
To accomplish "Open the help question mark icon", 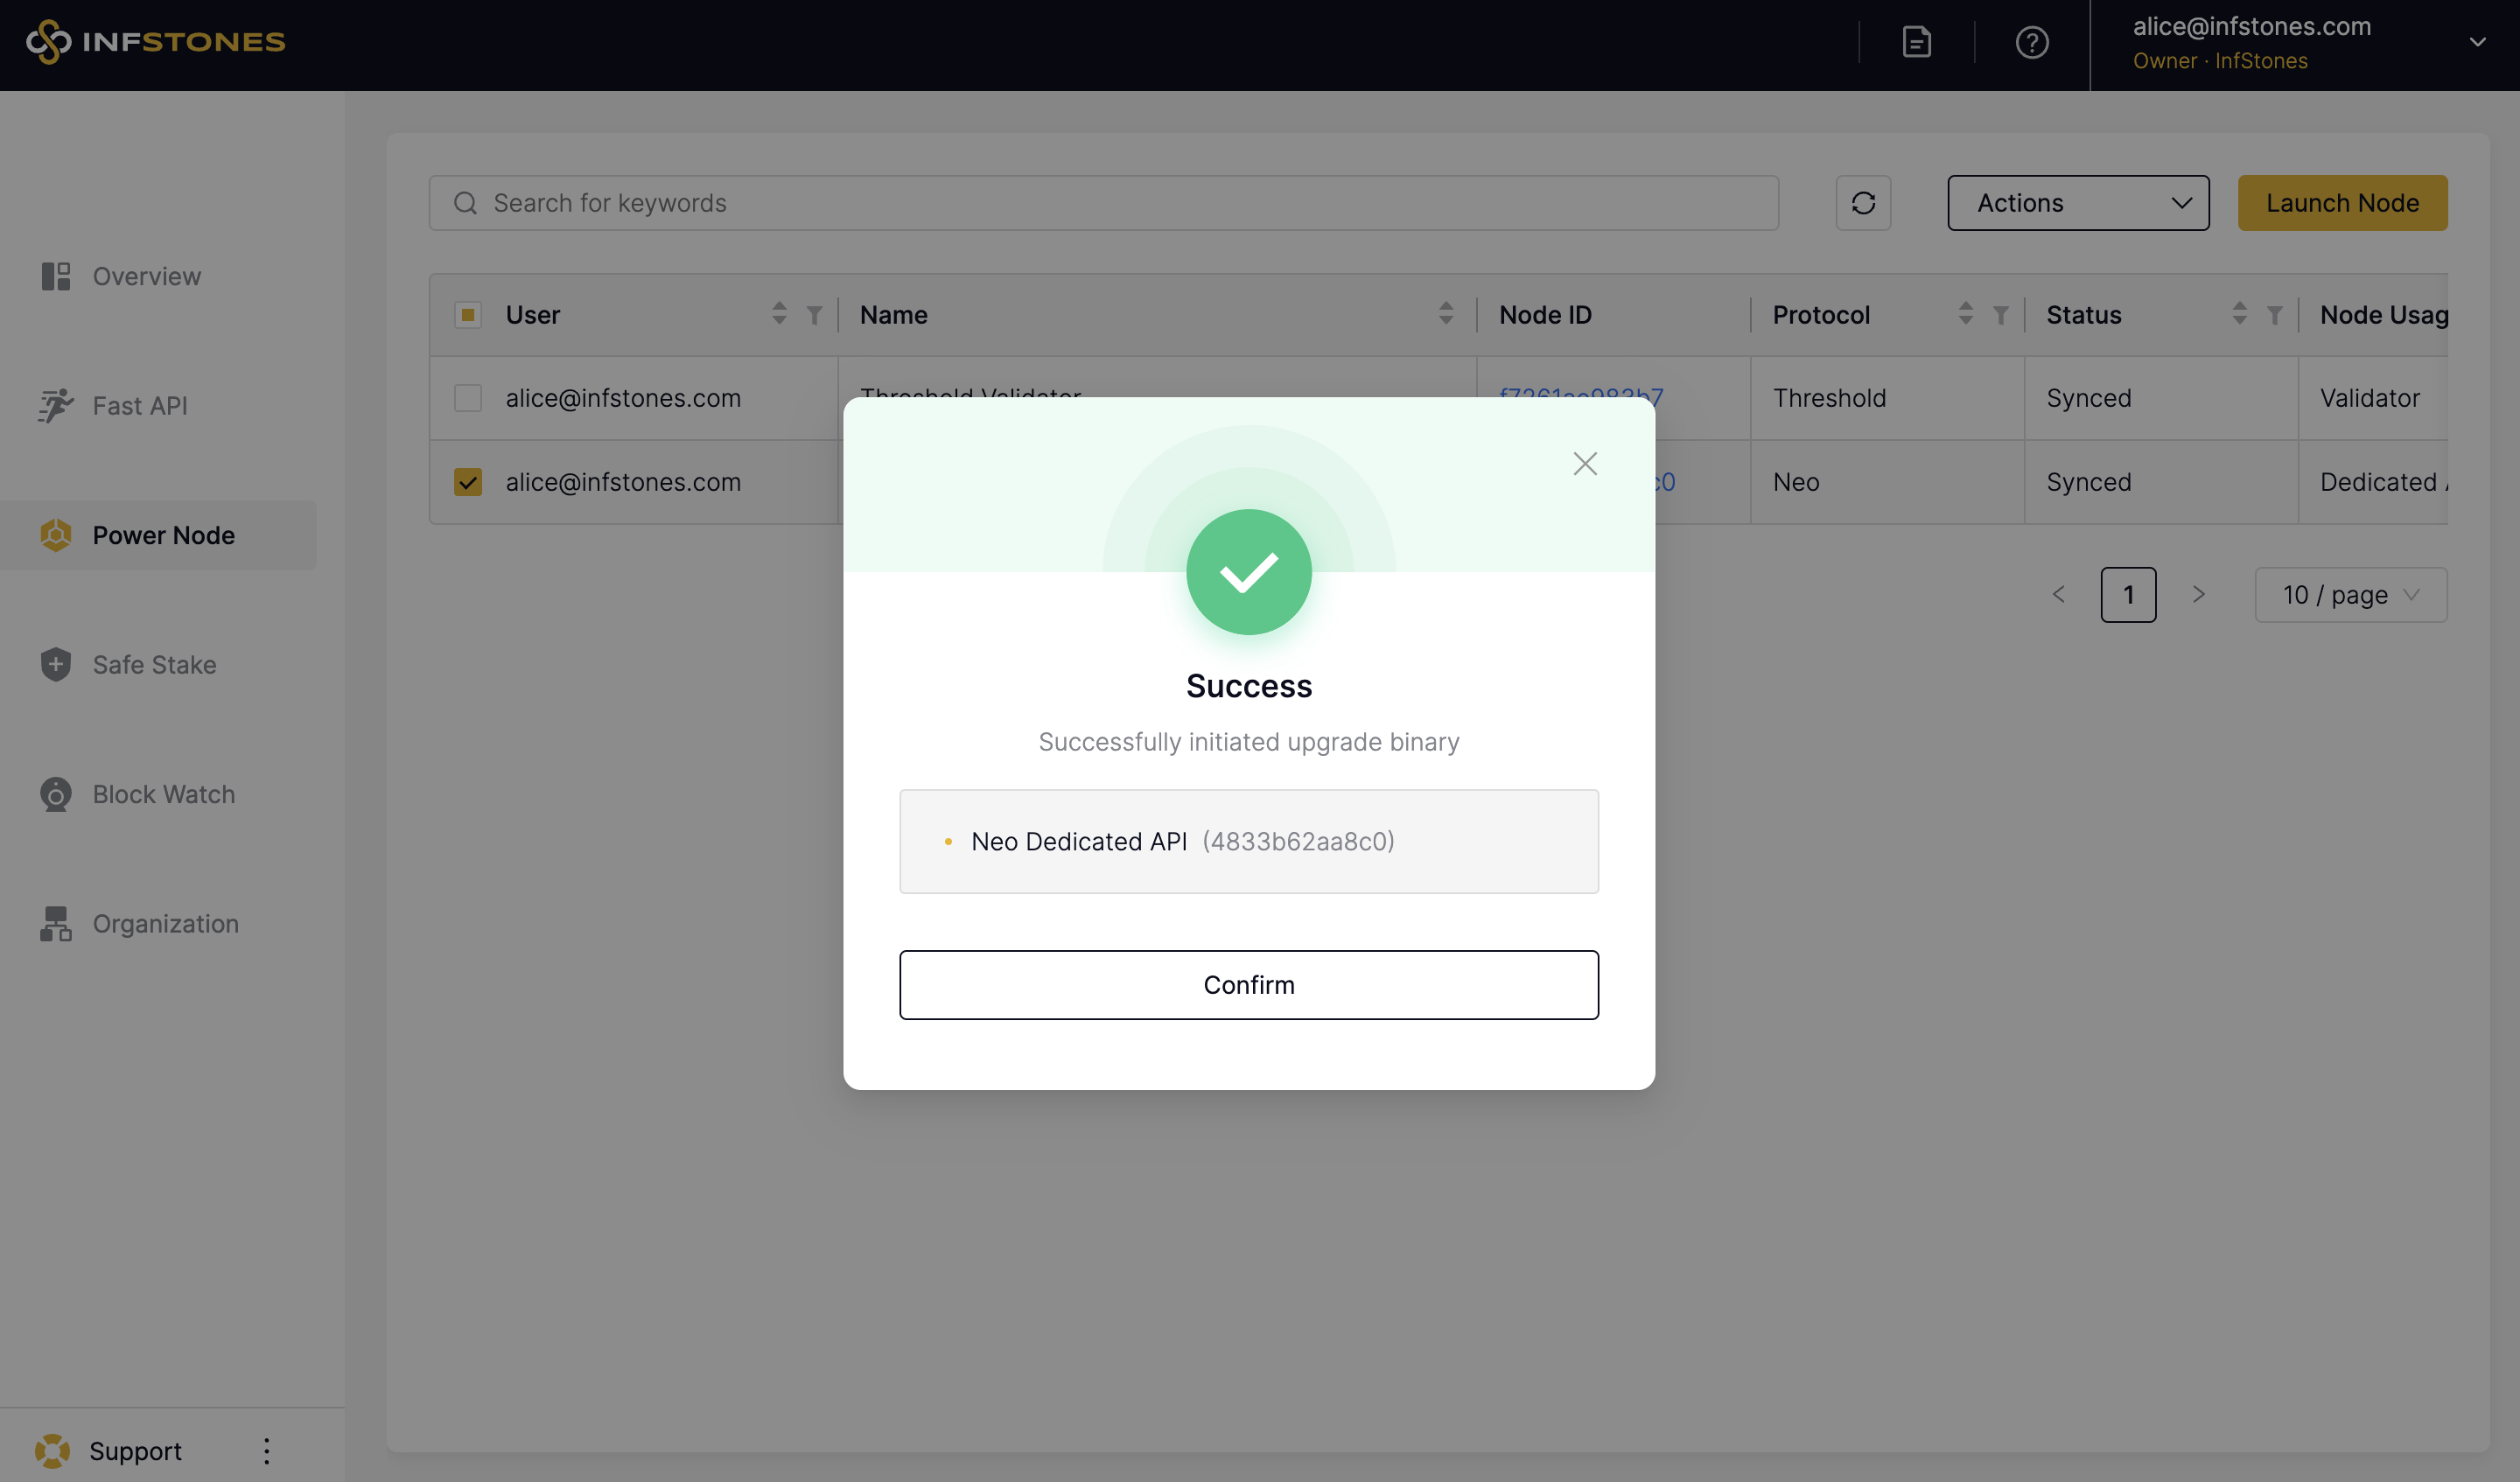I will click(2031, 42).
